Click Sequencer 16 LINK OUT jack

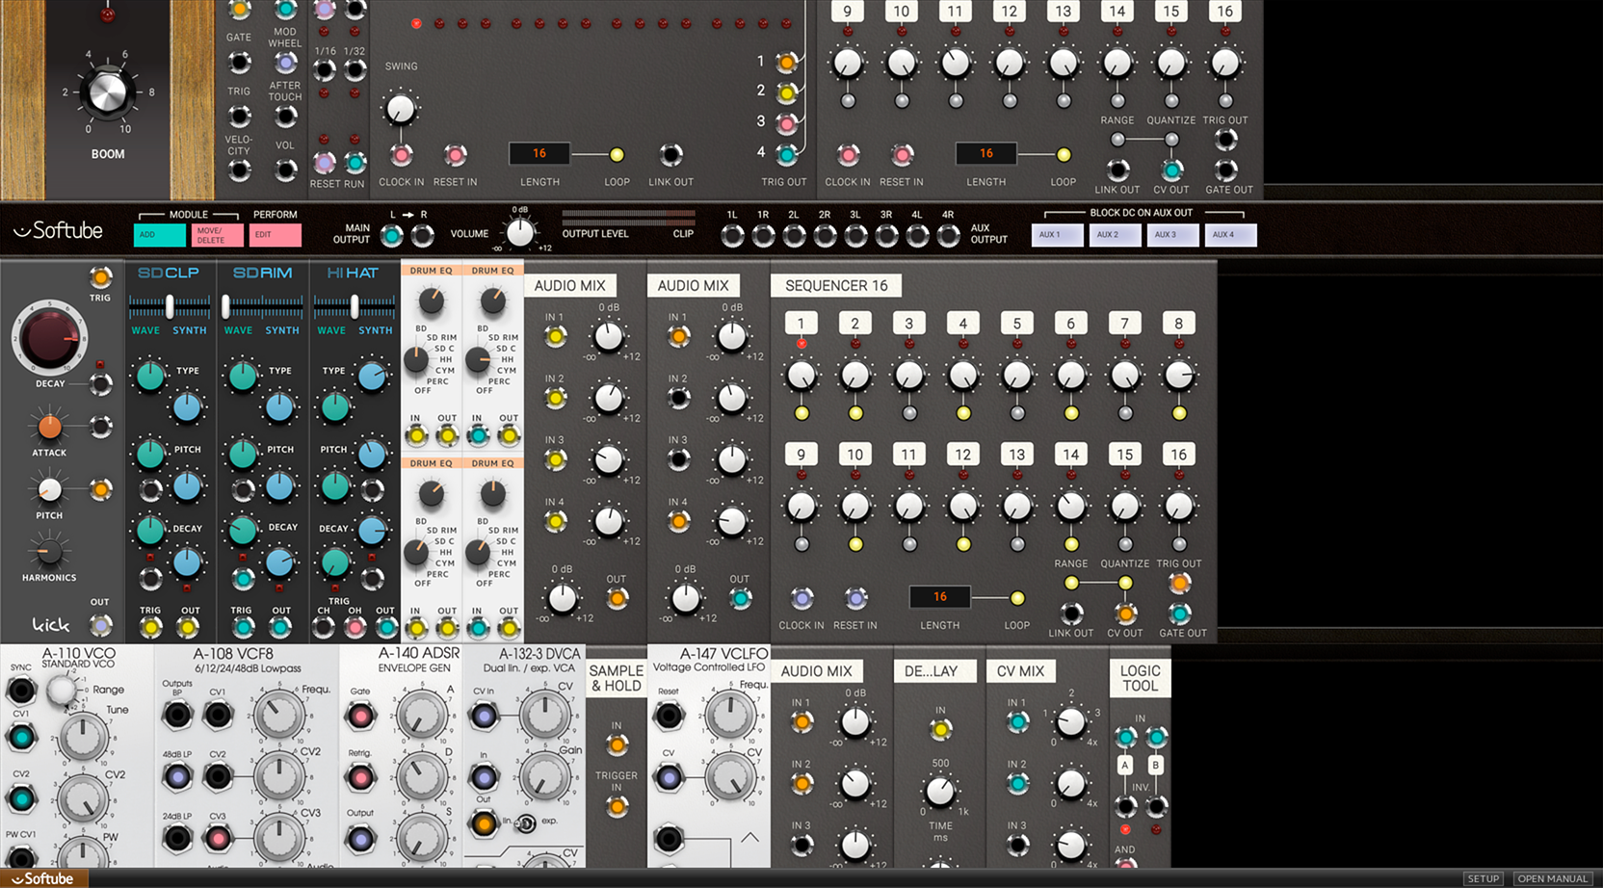(1071, 614)
